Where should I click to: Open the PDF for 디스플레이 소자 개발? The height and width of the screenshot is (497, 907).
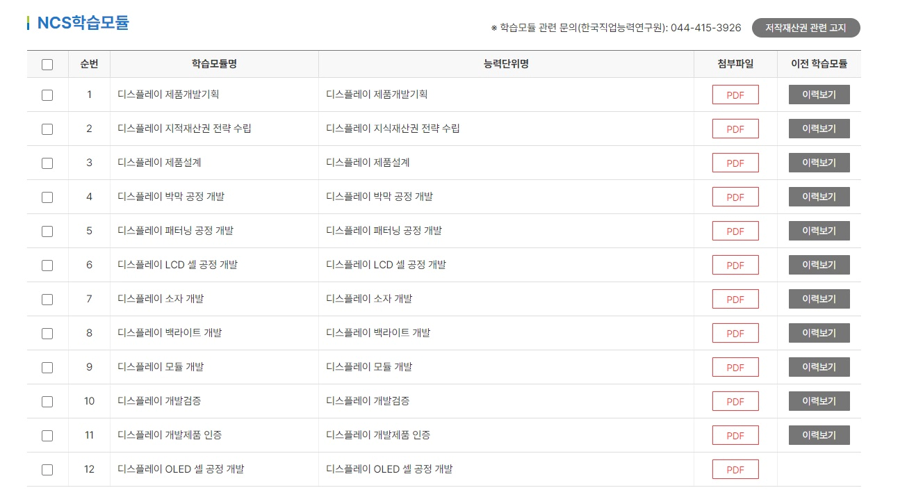coord(735,298)
